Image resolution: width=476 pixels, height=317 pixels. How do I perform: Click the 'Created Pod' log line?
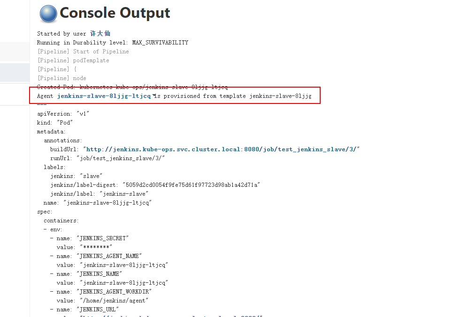point(132,87)
